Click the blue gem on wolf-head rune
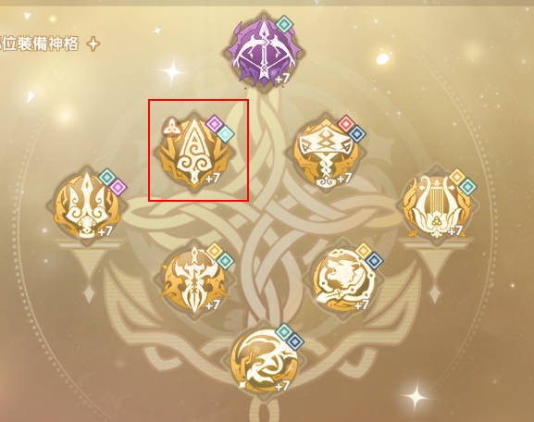The width and height of the screenshot is (534, 422). pyautogui.click(x=374, y=262)
